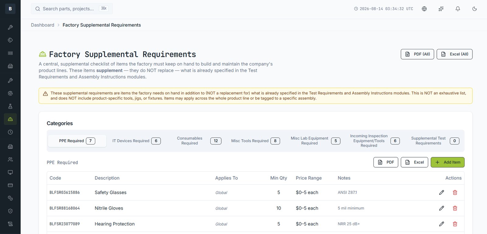Image resolution: width=487 pixels, height=234 pixels.
Task: Open the lab flask icon in the sidebar
Action: (10, 106)
